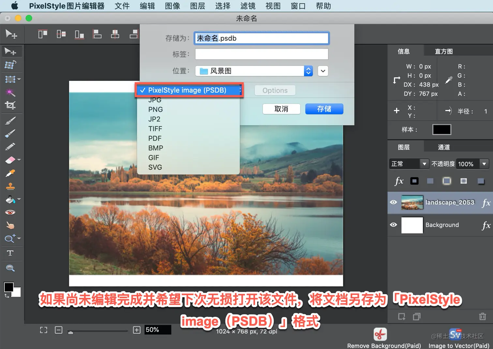Select the Smudge finger tool

(x=10, y=225)
